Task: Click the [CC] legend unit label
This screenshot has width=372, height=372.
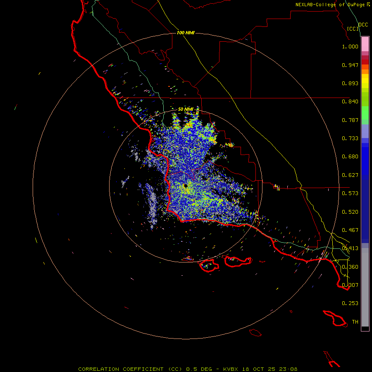Action: [353, 29]
